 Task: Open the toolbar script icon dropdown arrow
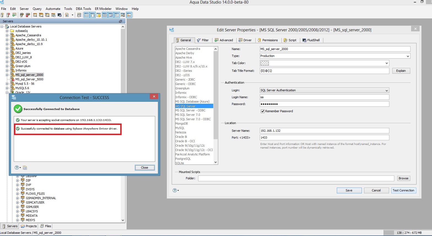click(x=72, y=15)
